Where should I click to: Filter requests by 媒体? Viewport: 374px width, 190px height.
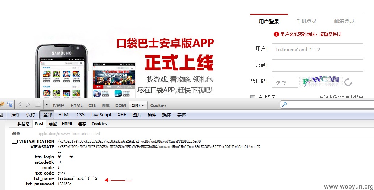(167, 115)
